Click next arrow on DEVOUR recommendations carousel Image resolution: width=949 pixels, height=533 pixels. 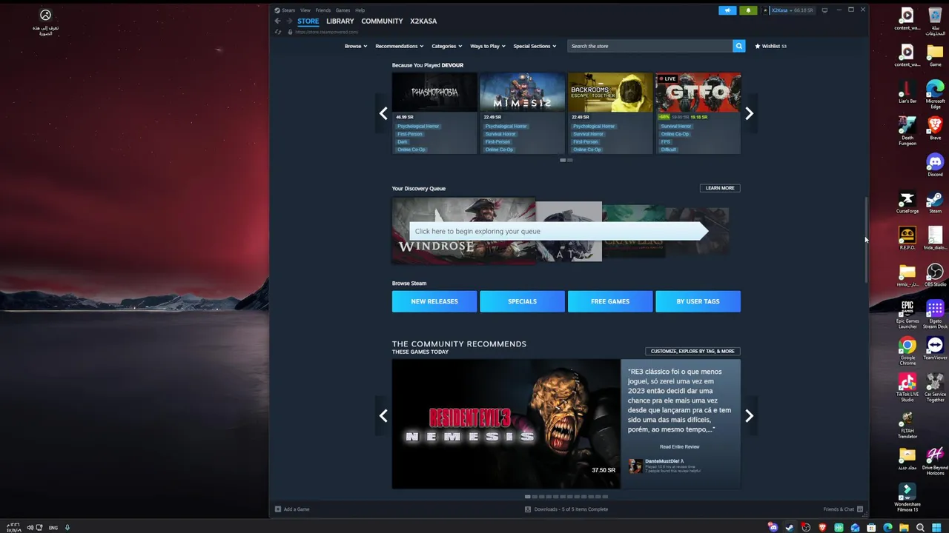coord(749,113)
